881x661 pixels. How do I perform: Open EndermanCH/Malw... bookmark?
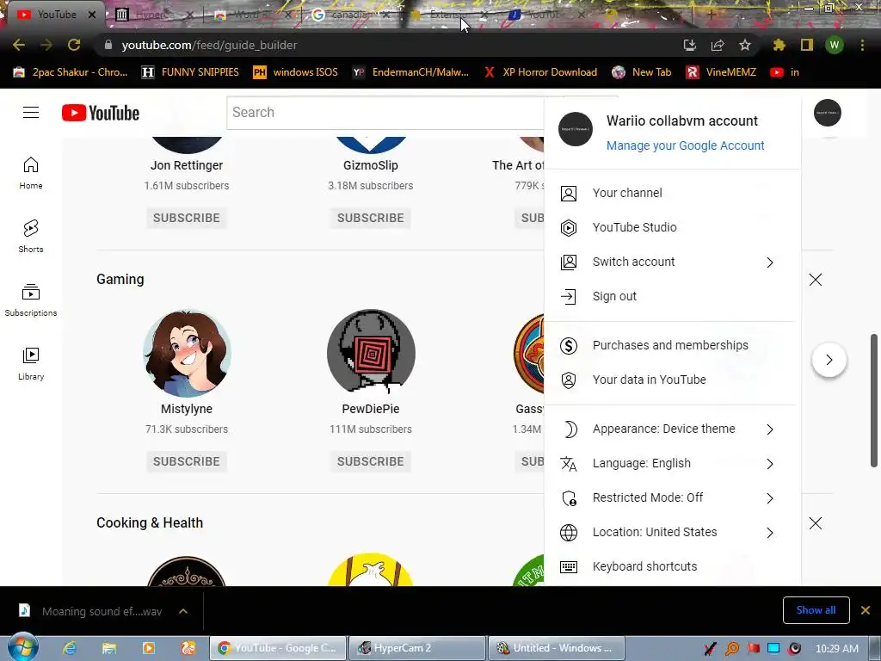(x=410, y=72)
